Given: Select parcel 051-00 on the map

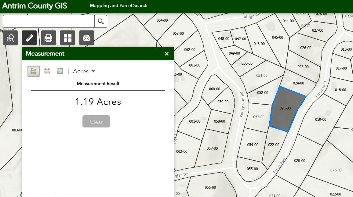Looking at the screenshot, I should point(262,76).
